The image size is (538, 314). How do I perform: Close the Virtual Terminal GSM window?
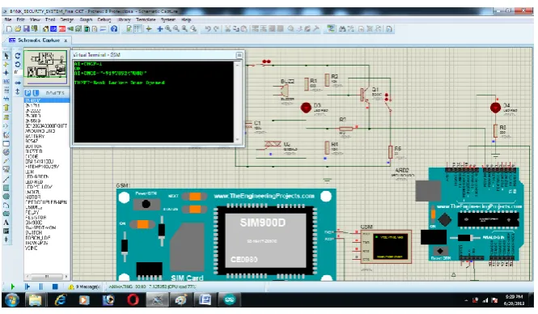[x=239, y=55]
